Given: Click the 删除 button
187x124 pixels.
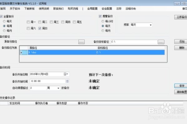Looking at the screenshot, I should pos(181,48).
